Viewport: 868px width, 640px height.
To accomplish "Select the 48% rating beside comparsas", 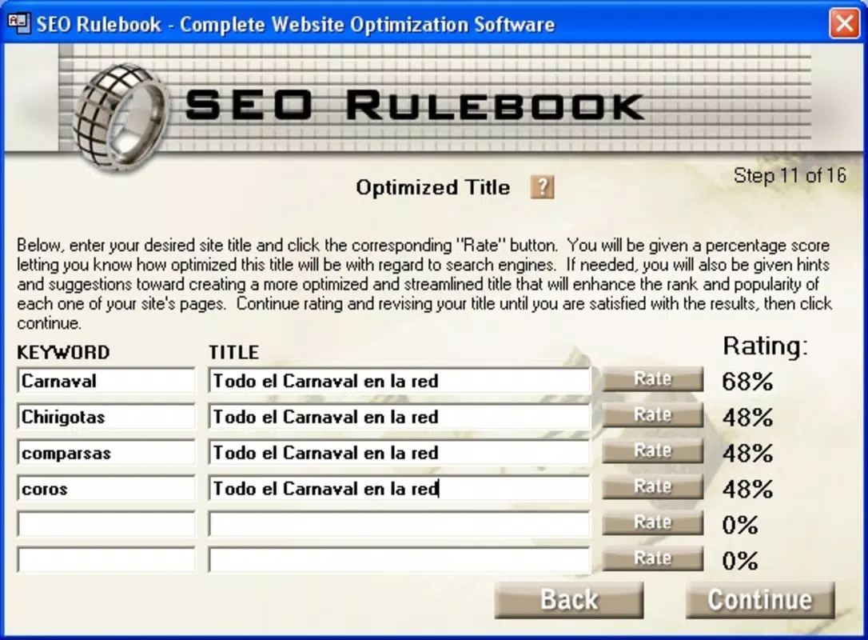I will [x=747, y=454].
